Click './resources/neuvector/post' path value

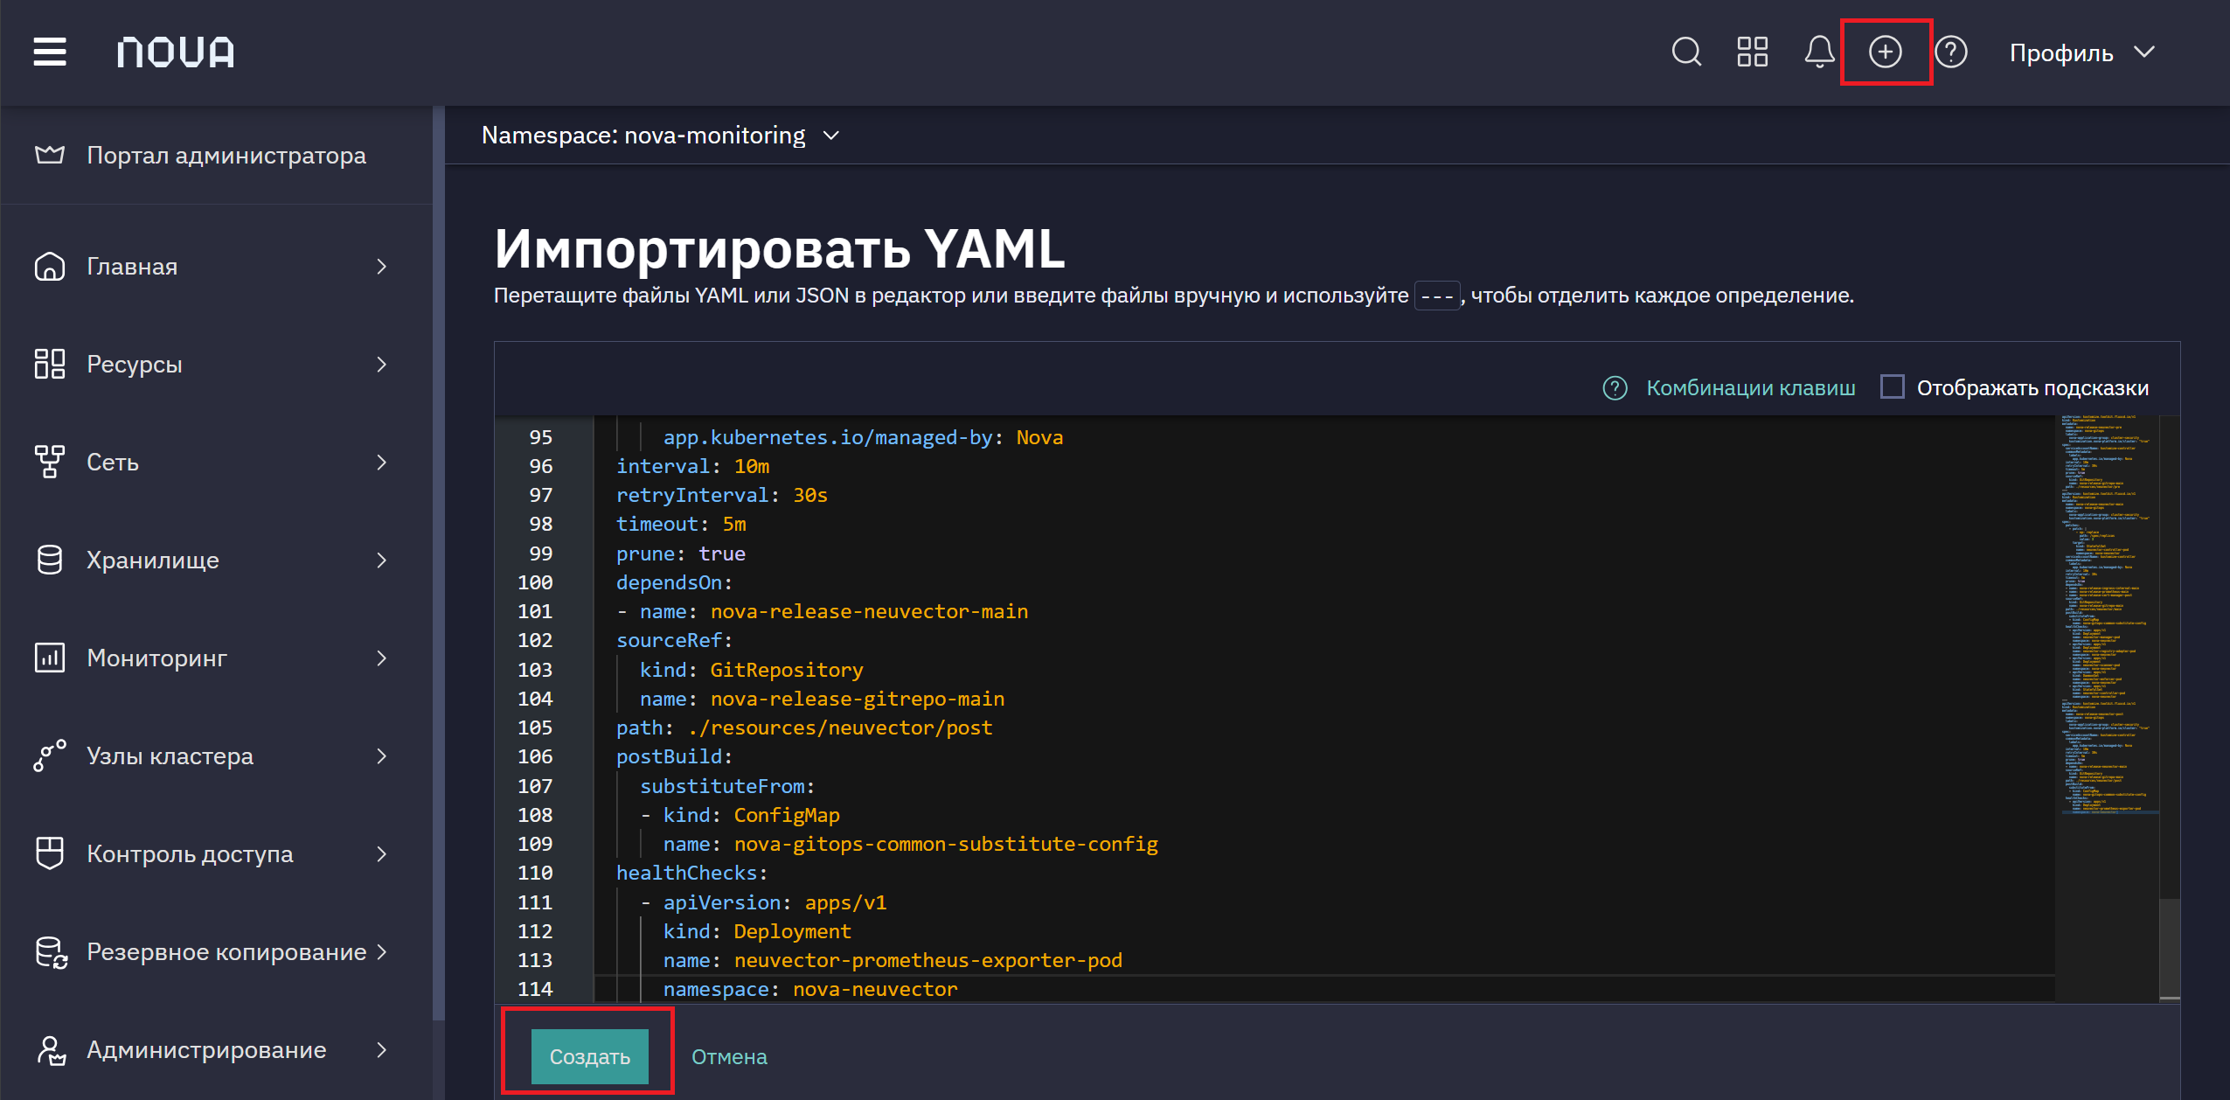tap(840, 728)
